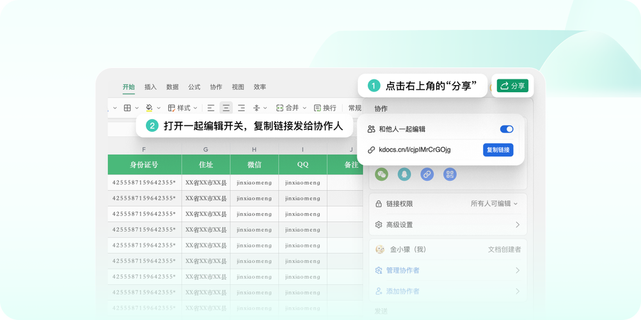Expand the 样式 dropdown arrow
Viewport: 641px width, 320px height.
pyautogui.click(x=195, y=108)
